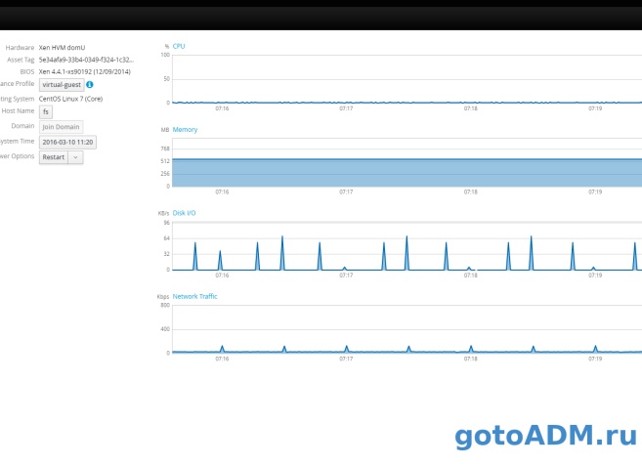Click the 07:18 label under Memory graph
This screenshot has width=642, height=466.
[x=470, y=191]
